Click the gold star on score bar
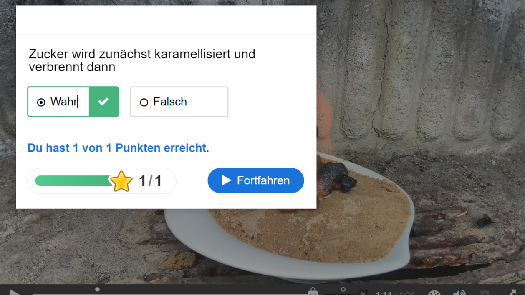The height and width of the screenshot is (295, 525). [x=121, y=181]
